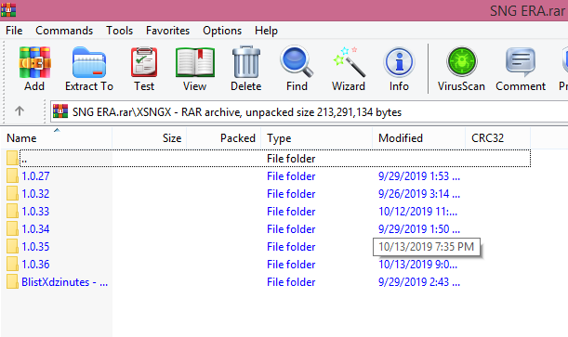Sort by Name column header
Image resolution: width=568 pixels, height=337 pixels.
click(57, 138)
